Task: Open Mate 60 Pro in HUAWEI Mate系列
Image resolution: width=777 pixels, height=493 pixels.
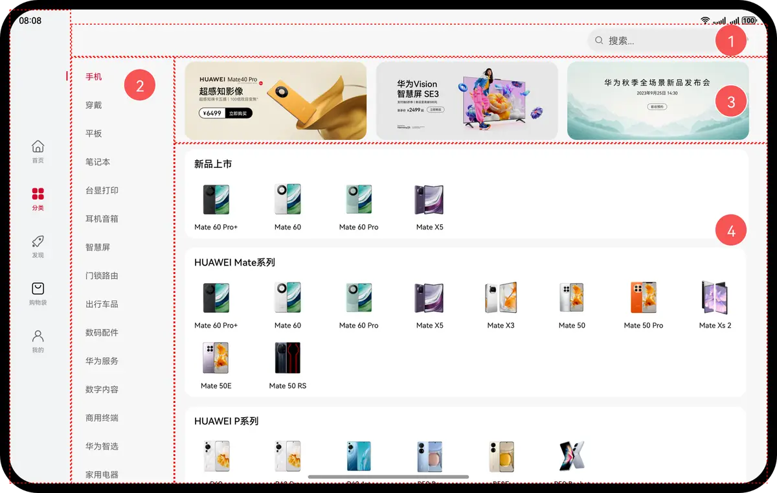Action: [x=359, y=306]
